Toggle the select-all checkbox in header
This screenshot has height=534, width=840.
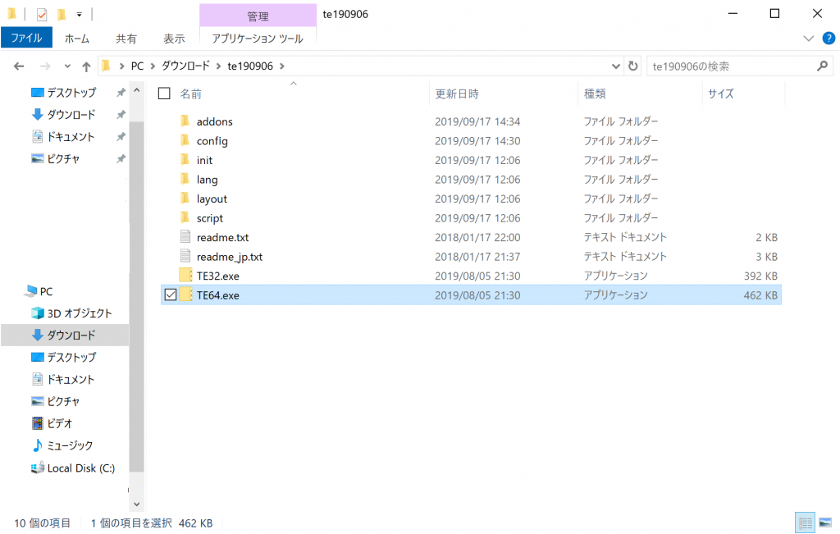coord(164,94)
